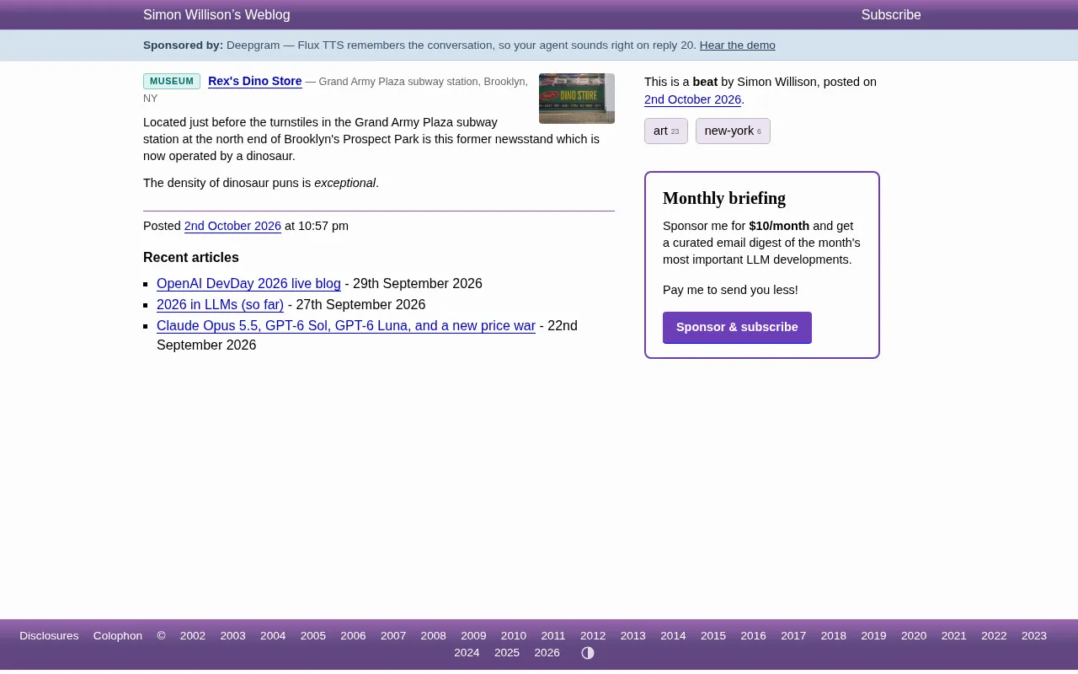Open the Colophon footer link

point(118,636)
